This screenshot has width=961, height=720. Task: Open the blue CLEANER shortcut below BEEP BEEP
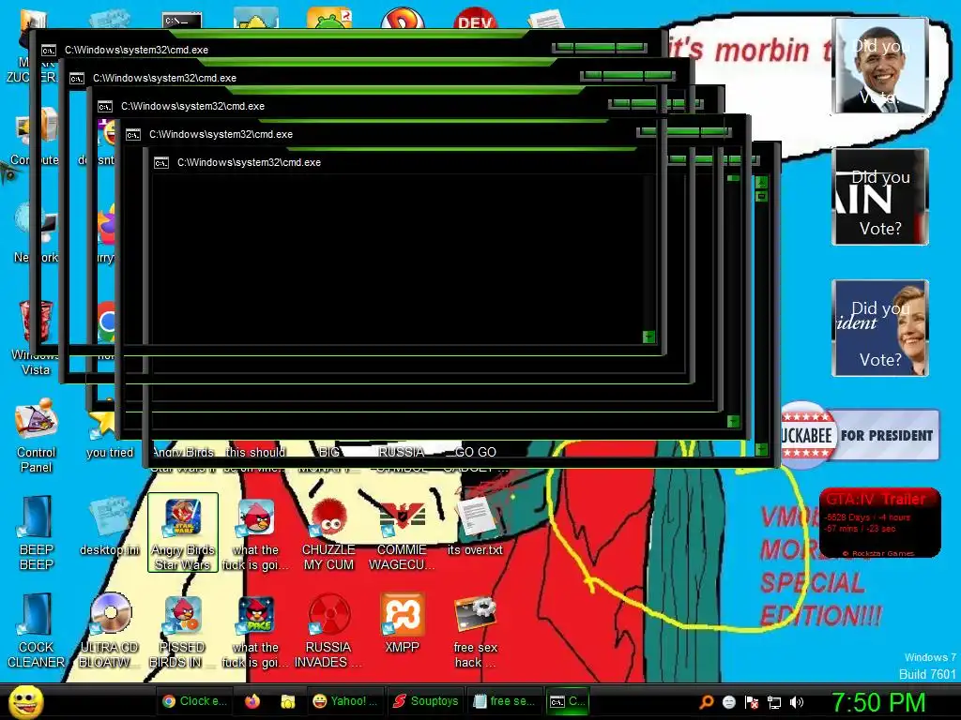tap(37, 631)
